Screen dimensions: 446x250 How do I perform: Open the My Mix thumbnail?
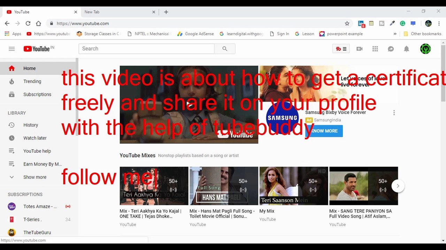[x=294, y=186]
